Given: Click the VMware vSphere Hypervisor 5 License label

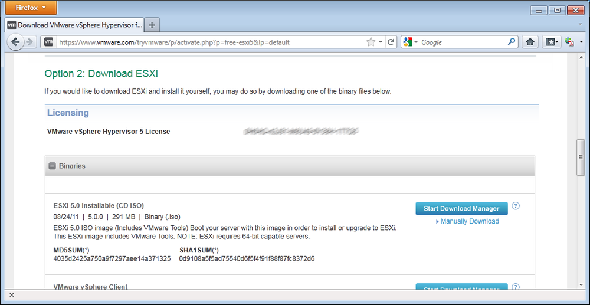Looking at the screenshot, I should (109, 132).
